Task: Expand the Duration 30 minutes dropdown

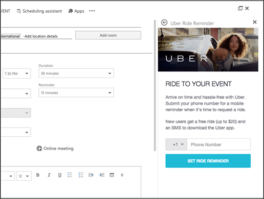Action: 76,73
